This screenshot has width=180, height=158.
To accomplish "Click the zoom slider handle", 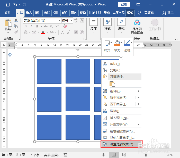I will (x=146, y=155).
